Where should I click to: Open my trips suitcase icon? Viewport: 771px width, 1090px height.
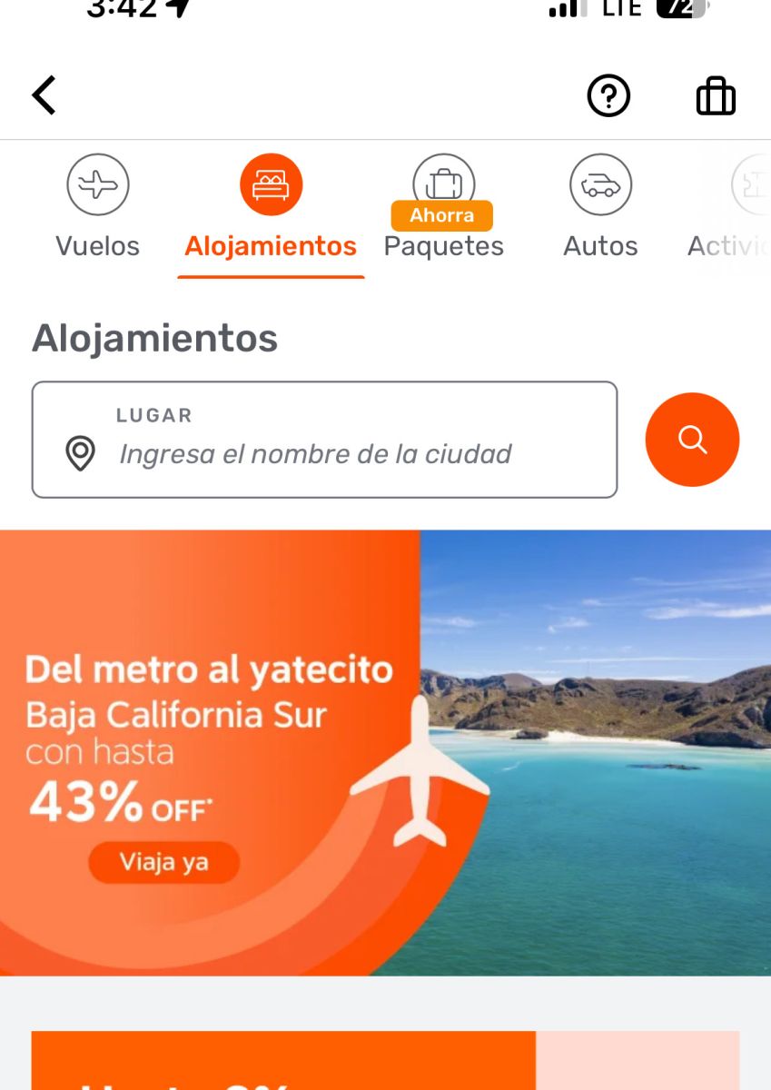click(716, 95)
